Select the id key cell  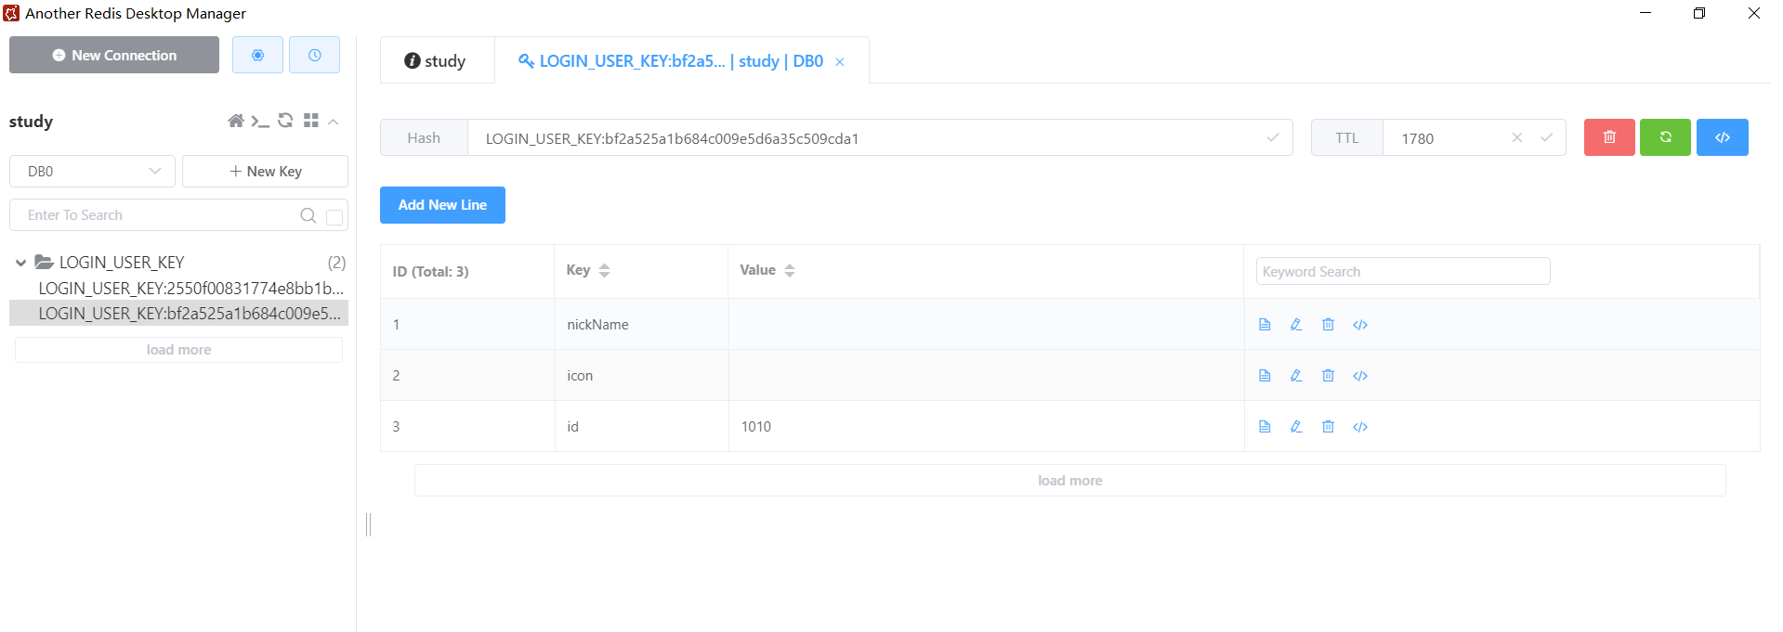pos(641,427)
